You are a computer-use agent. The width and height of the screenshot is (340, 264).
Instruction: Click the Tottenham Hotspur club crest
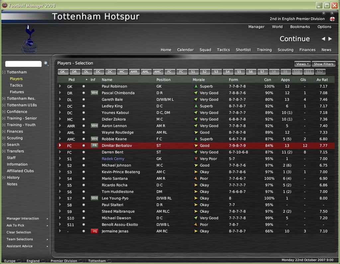(30, 39)
